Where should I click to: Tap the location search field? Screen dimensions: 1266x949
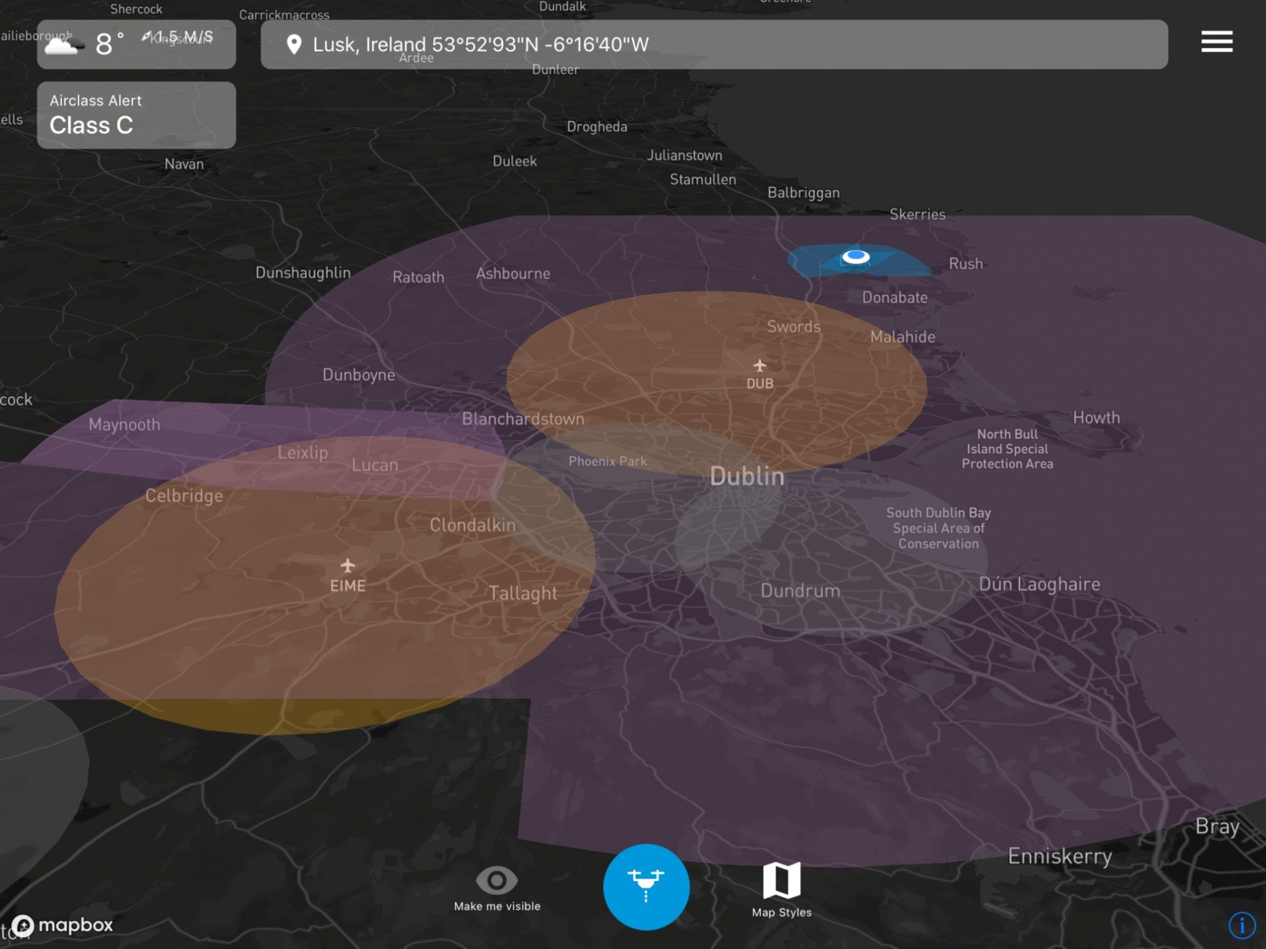click(x=714, y=45)
